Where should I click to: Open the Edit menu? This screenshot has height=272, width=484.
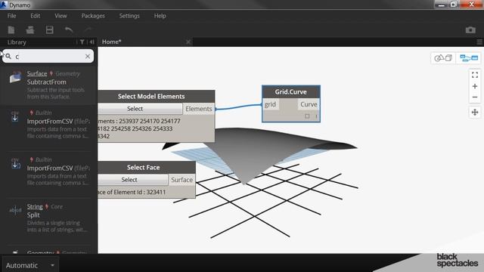(x=36, y=16)
